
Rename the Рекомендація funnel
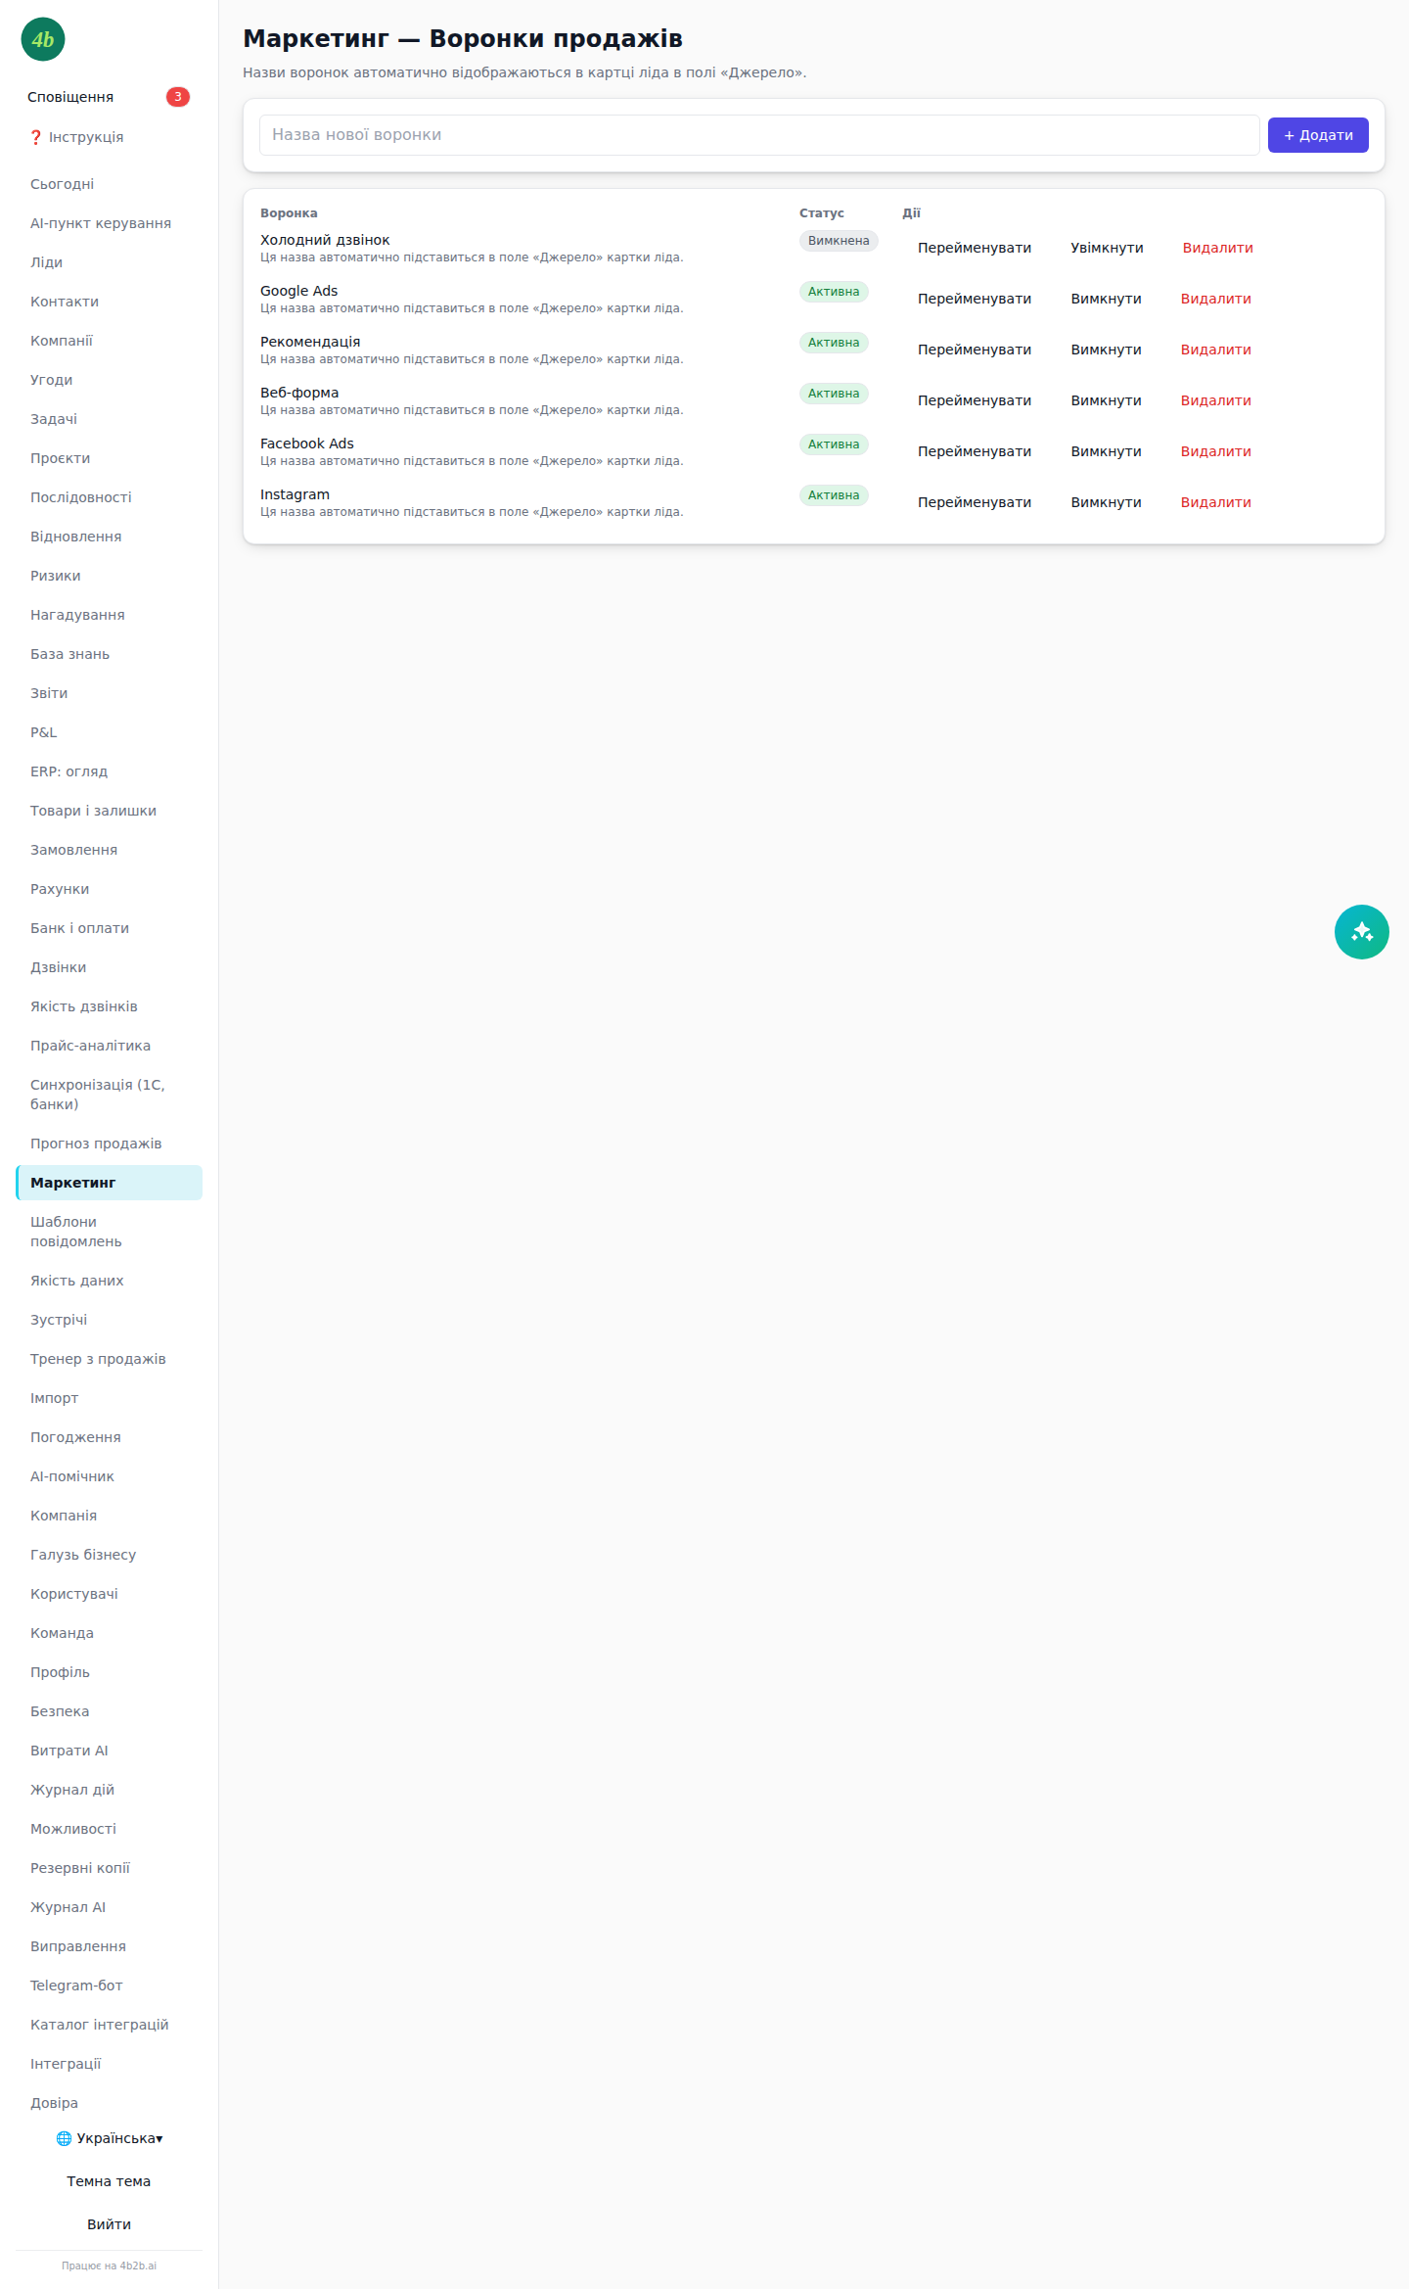coord(974,350)
